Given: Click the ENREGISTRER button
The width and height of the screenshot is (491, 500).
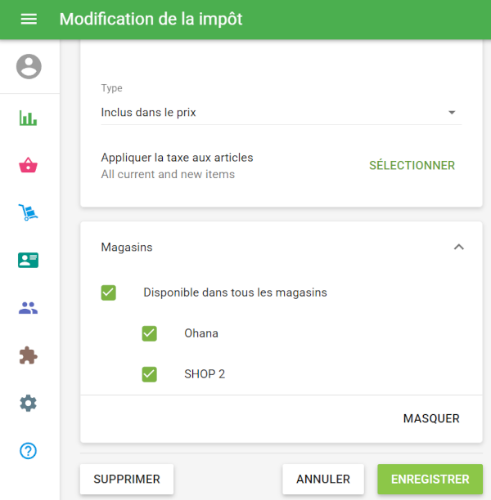Looking at the screenshot, I should point(430,480).
